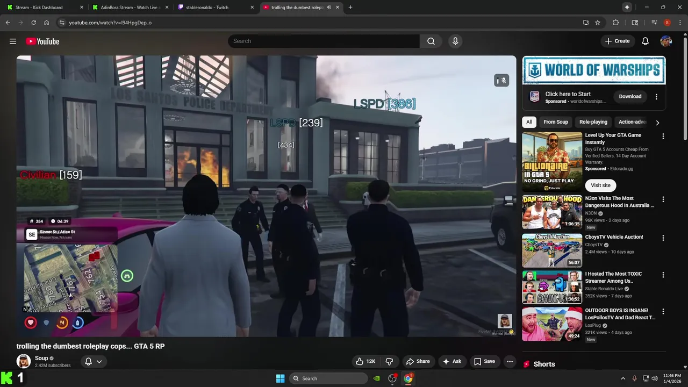Click the Chrome icon in the taskbar

408,378
